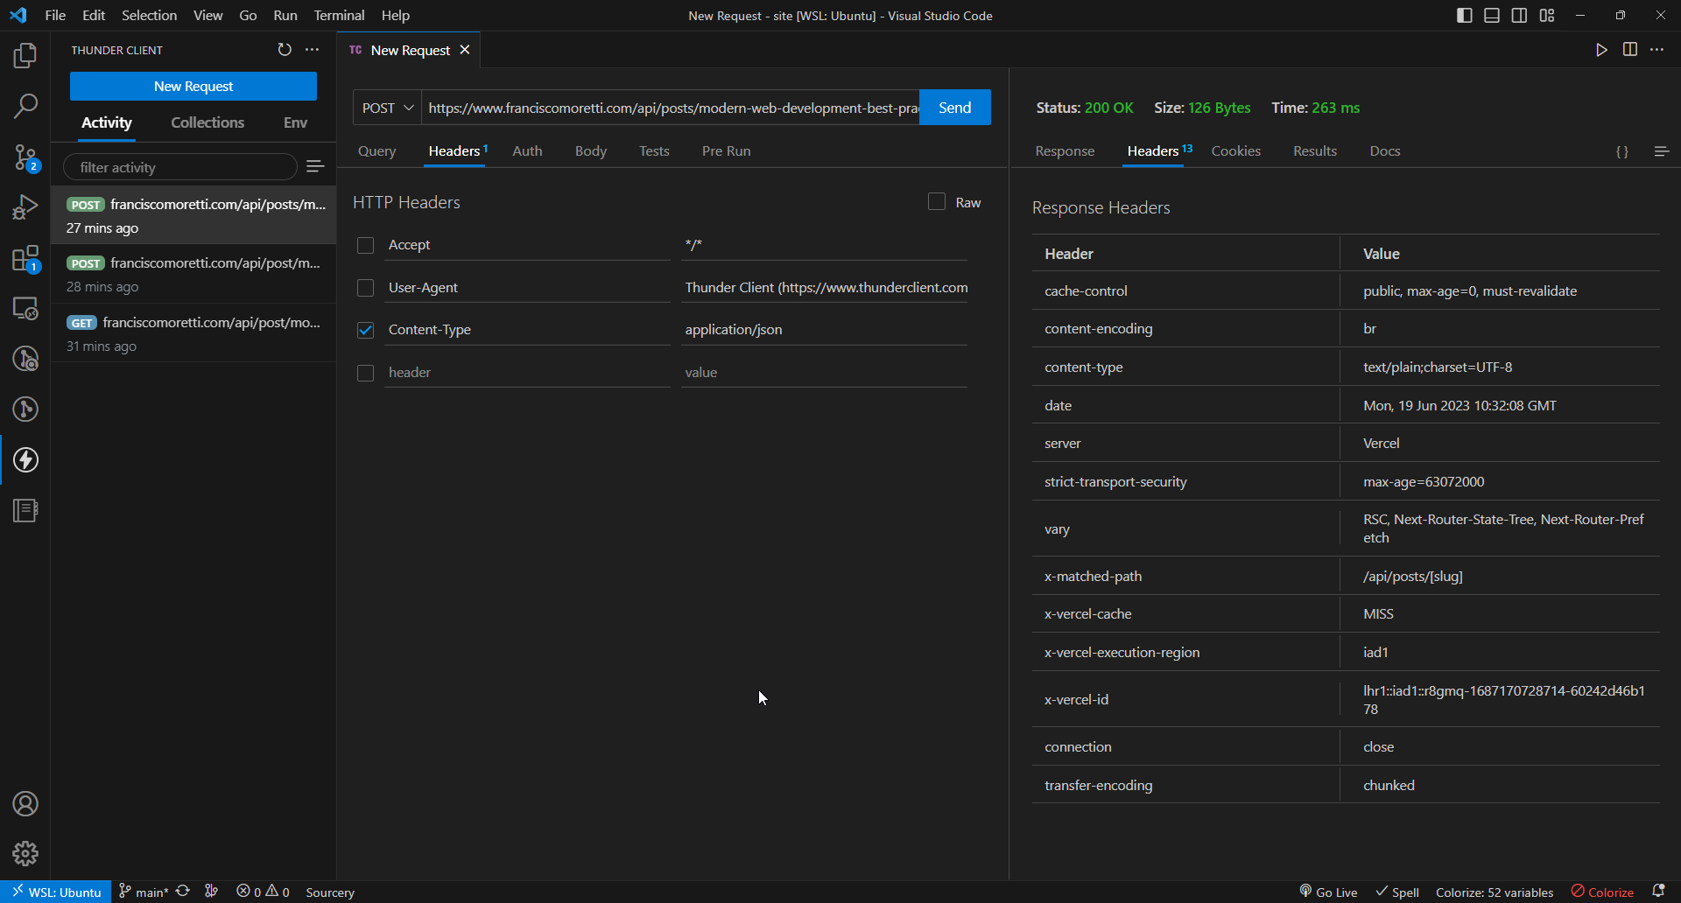Open the Thunder Client activity bar icon
The width and height of the screenshot is (1681, 903).
25,460
